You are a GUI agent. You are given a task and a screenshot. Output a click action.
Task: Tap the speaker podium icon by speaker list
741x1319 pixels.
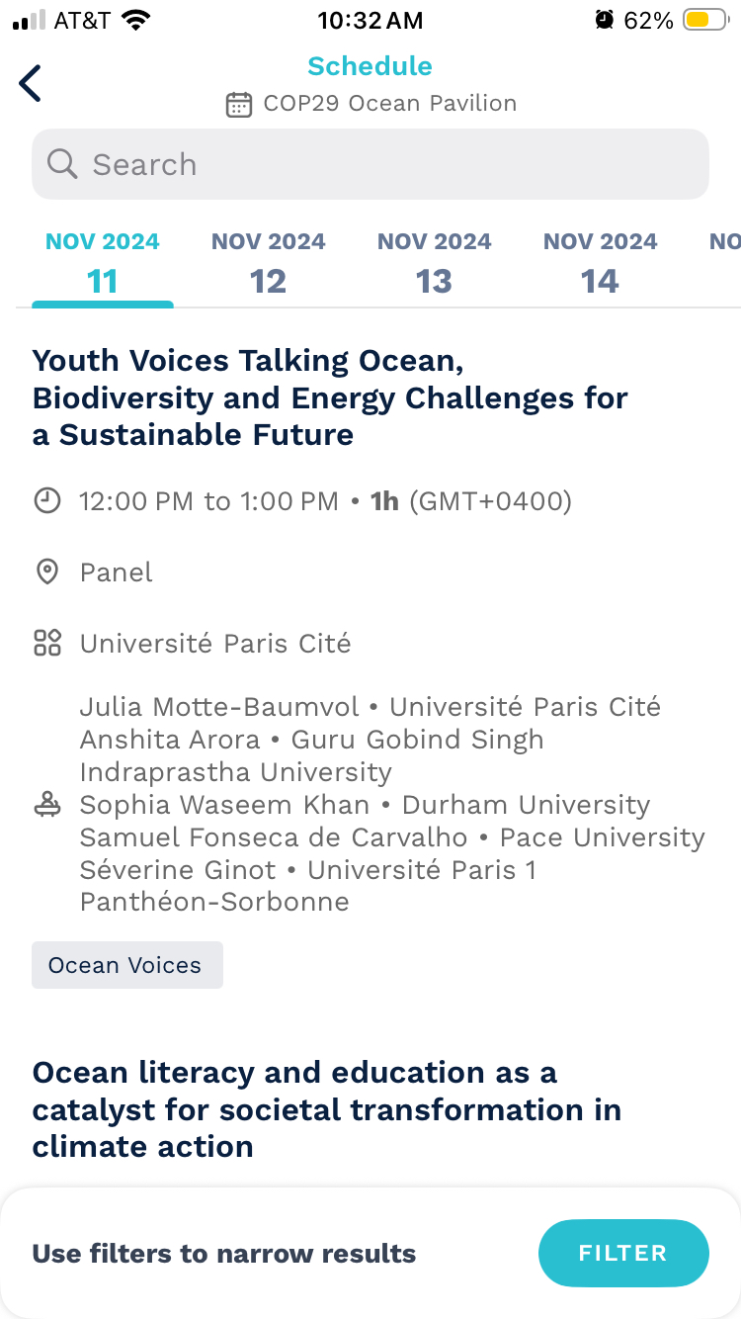point(46,805)
